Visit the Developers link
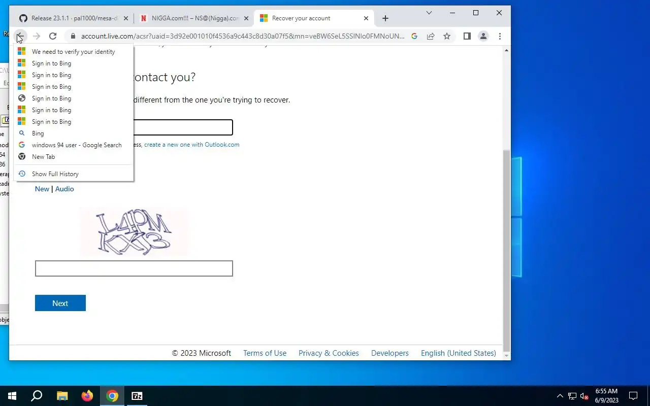 click(390, 353)
